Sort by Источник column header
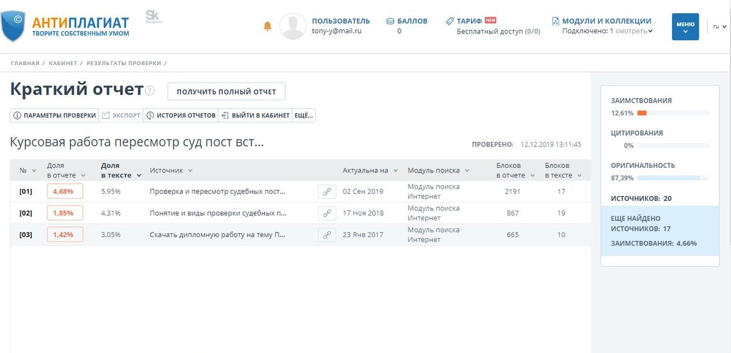 tap(171, 170)
